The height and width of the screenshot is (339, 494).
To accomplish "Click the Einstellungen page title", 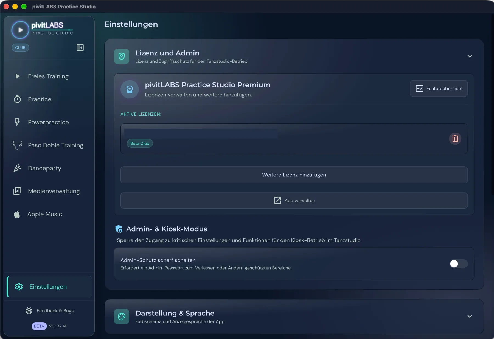I will [x=131, y=24].
